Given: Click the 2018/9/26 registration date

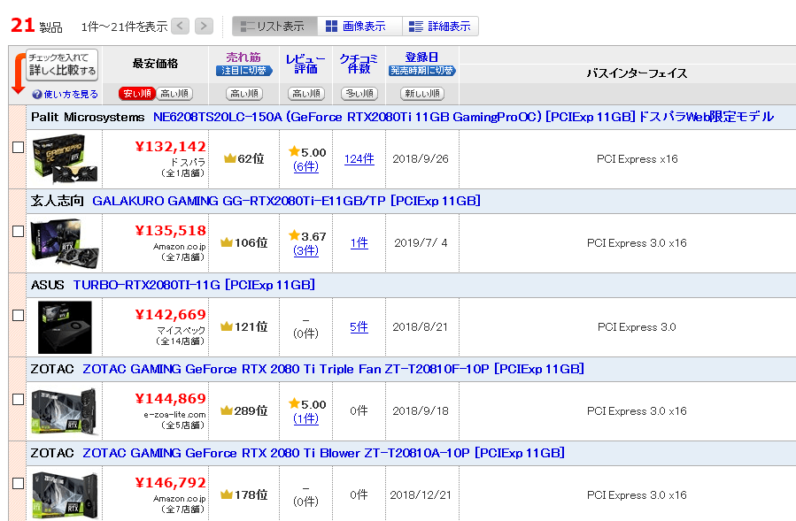Looking at the screenshot, I should [421, 159].
